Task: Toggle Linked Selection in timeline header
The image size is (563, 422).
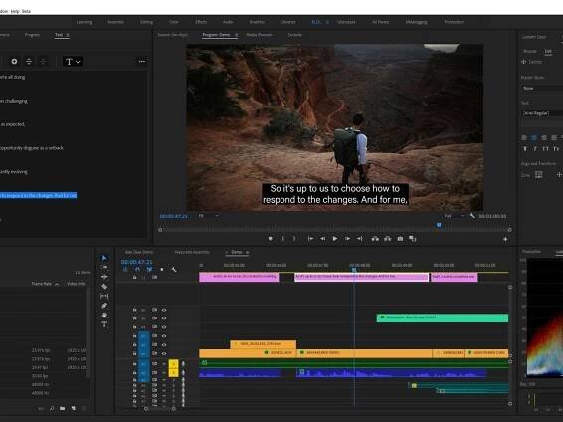Action: tap(150, 269)
